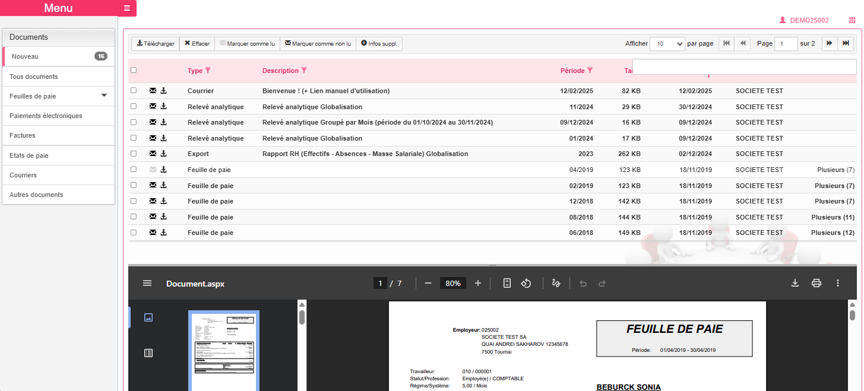The image size is (864, 391).
Task: Download the Courrier row document
Action: (x=164, y=91)
